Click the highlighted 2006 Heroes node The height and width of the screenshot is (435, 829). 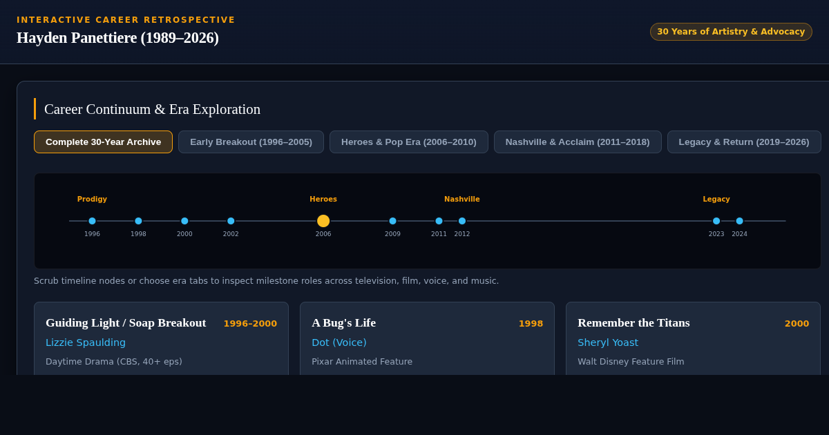click(323, 221)
